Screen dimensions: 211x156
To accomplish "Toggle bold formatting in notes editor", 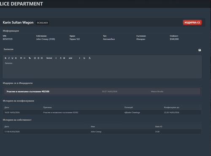I will (x=5, y=58).
